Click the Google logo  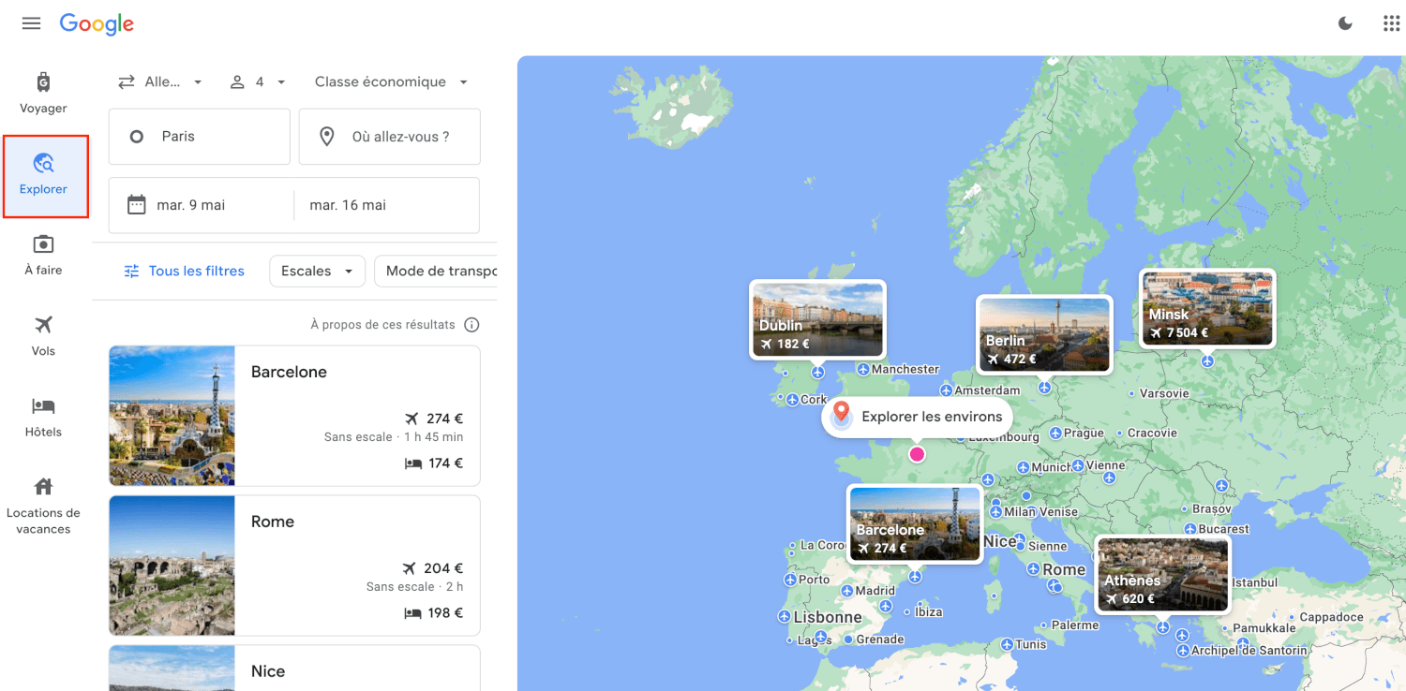pyautogui.click(x=97, y=23)
